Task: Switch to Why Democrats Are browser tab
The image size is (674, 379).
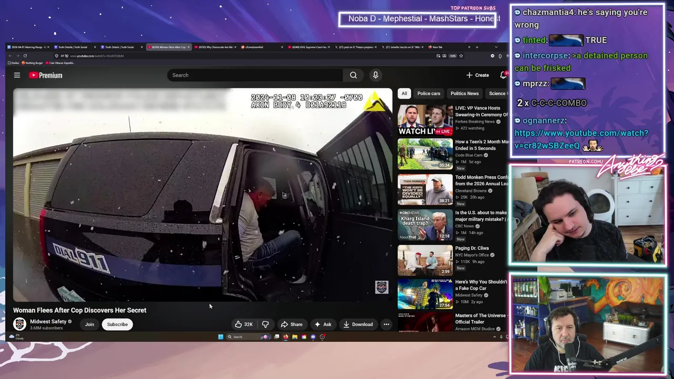Action: (216, 47)
